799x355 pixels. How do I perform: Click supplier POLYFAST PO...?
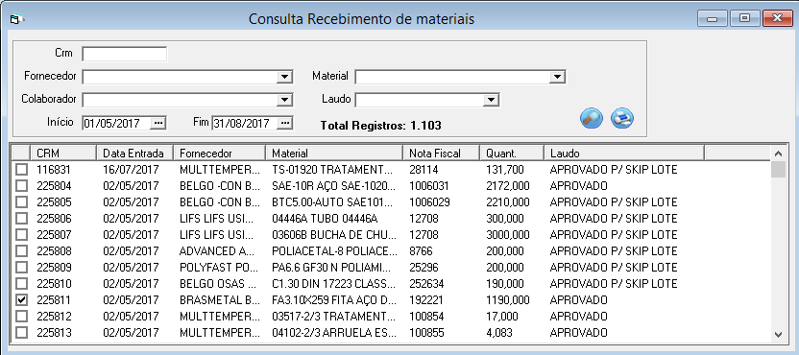220,268
